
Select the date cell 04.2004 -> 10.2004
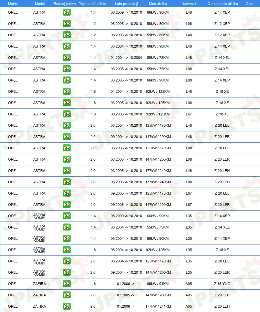[126, 58]
